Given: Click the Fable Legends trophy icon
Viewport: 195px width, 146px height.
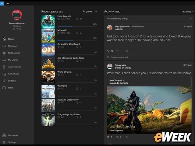Looking at the screenshot, I should click(x=77, y=19).
